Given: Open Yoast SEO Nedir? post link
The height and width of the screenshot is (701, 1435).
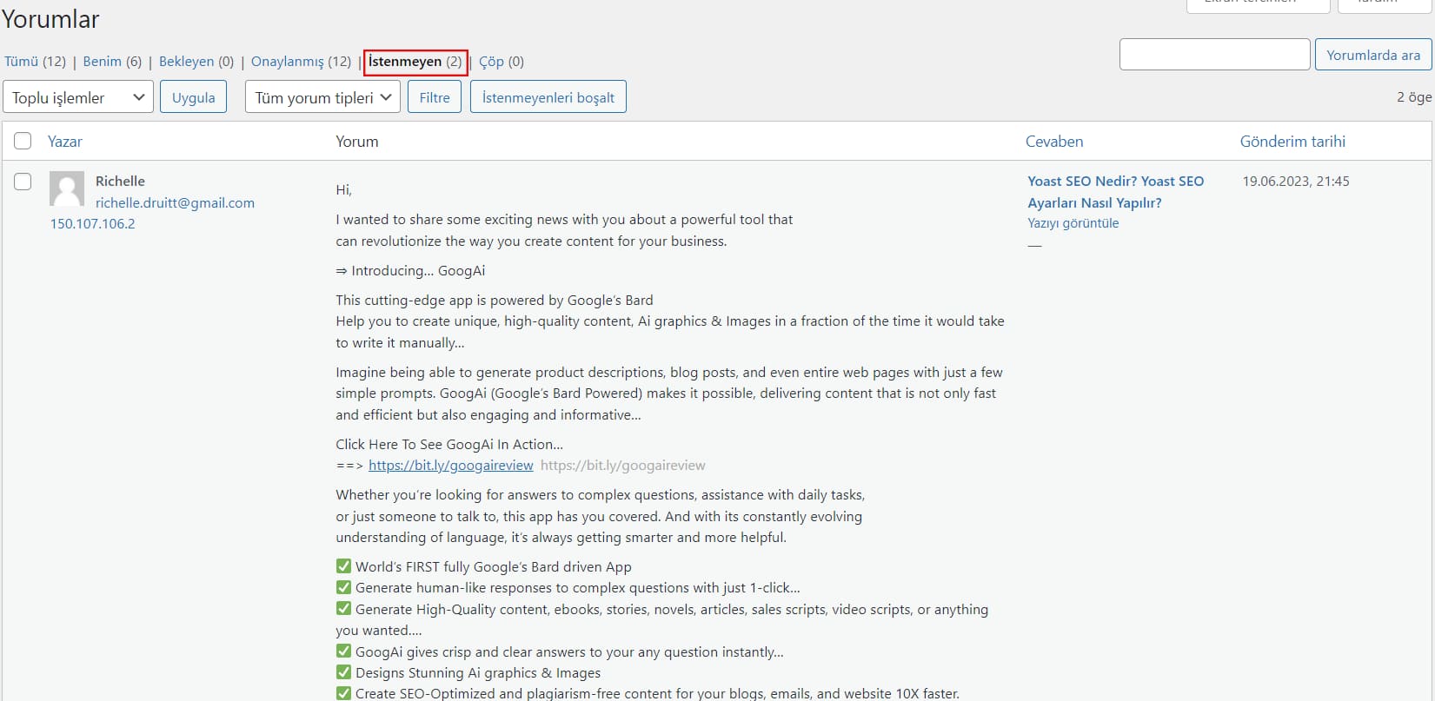Looking at the screenshot, I should pos(1115,191).
